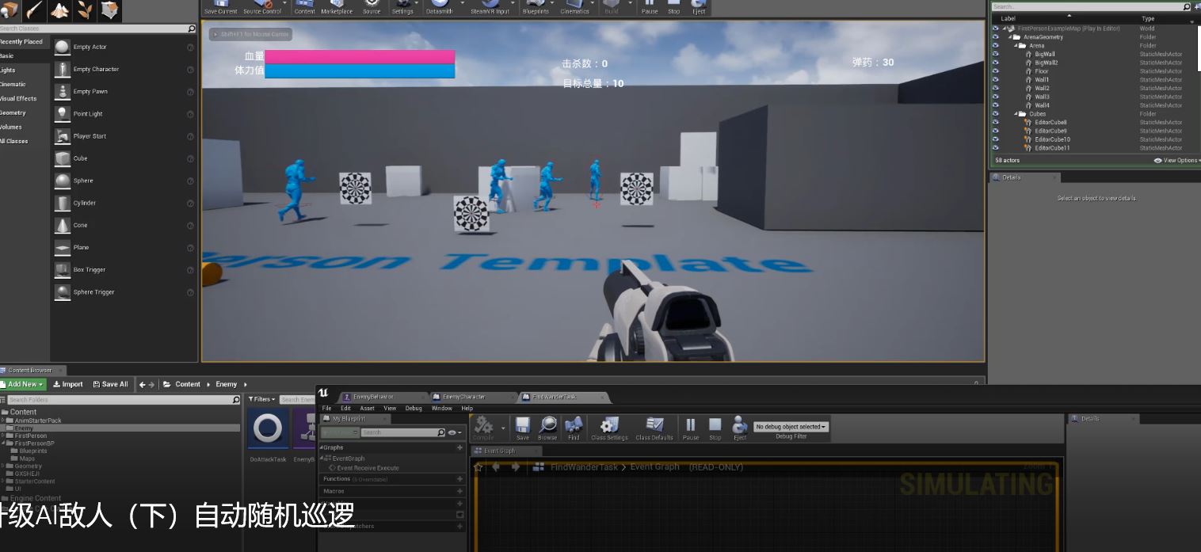
Task: Open the Debug menu
Action: (414, 409)
